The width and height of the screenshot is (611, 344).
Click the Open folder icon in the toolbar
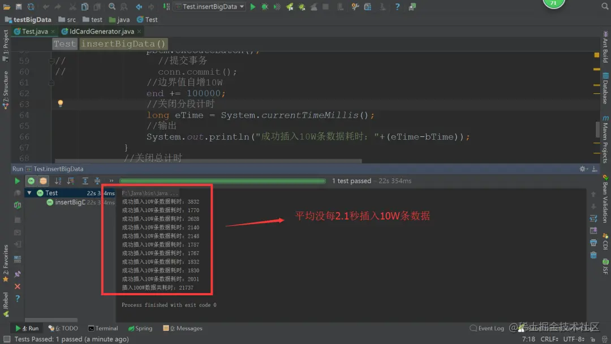pos(7,7)
